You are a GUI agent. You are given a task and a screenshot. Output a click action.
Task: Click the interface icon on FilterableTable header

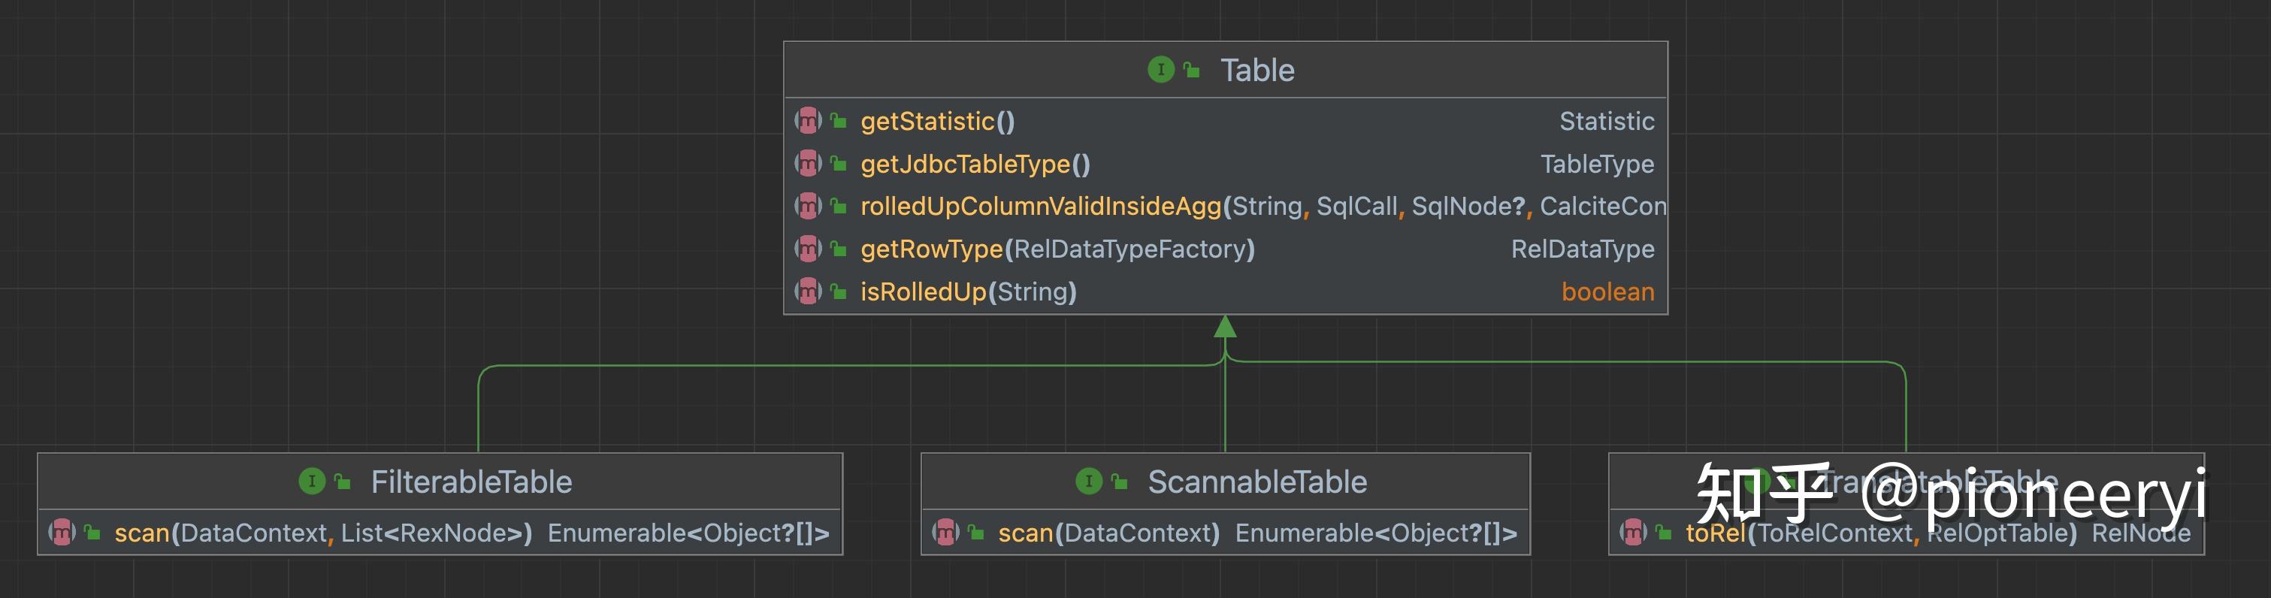click(312, 482)
